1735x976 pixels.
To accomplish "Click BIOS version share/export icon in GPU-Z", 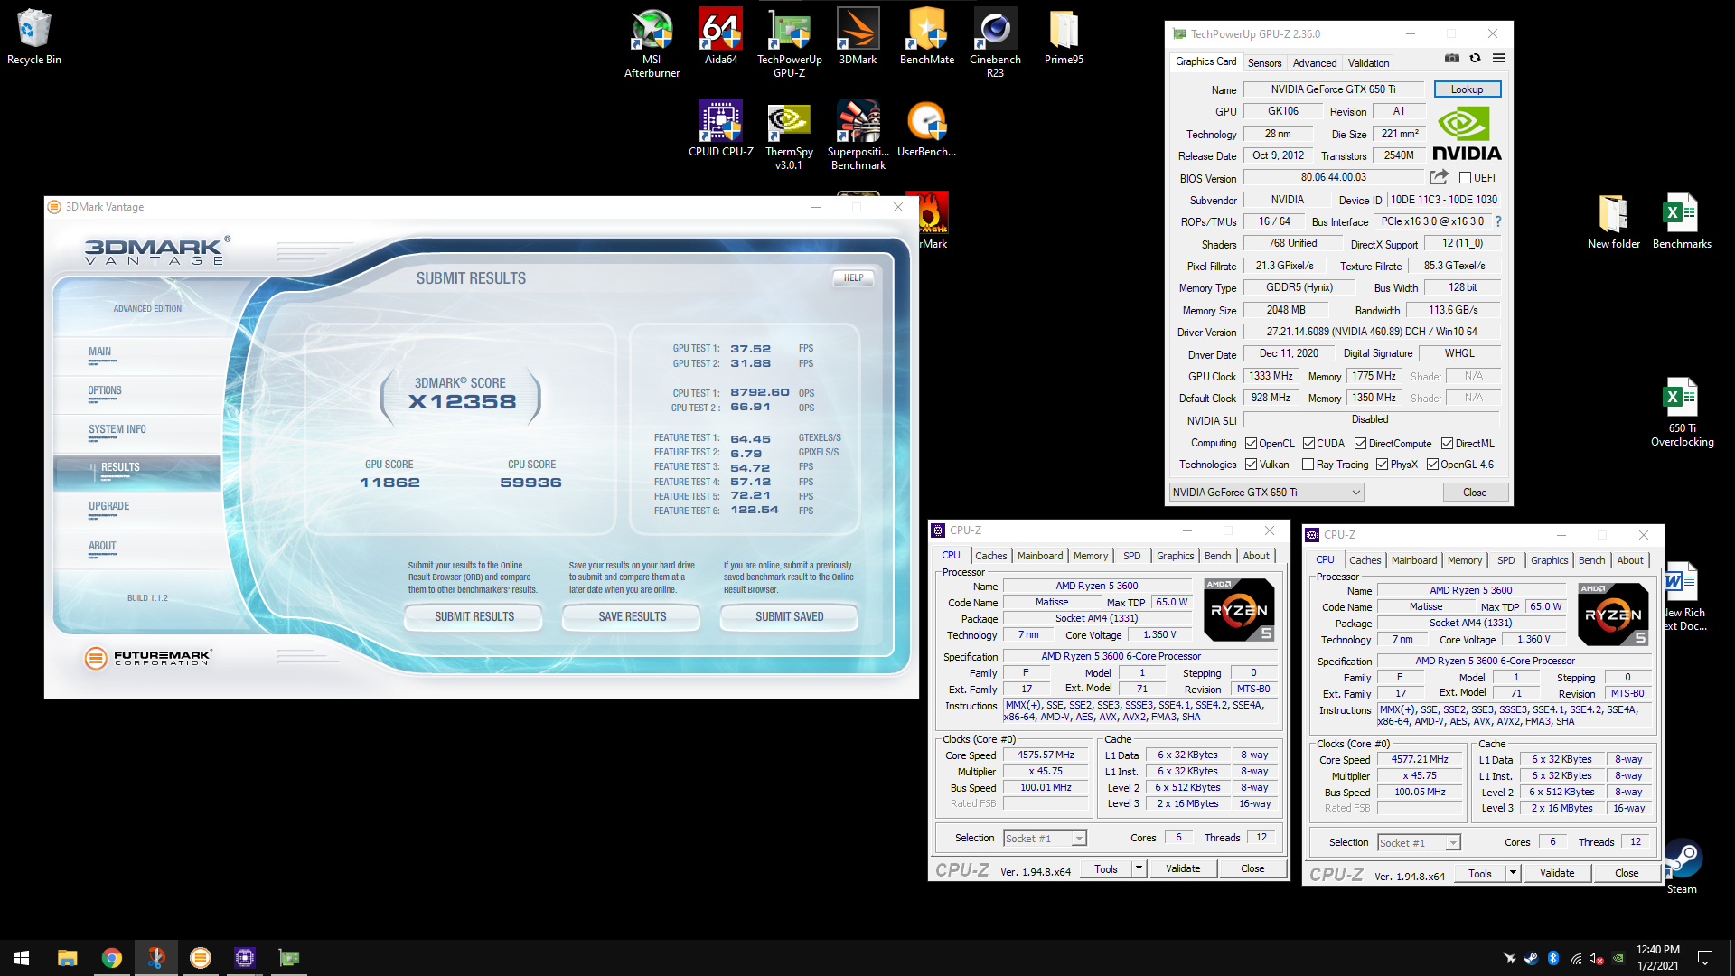I will pos(1439,177).
